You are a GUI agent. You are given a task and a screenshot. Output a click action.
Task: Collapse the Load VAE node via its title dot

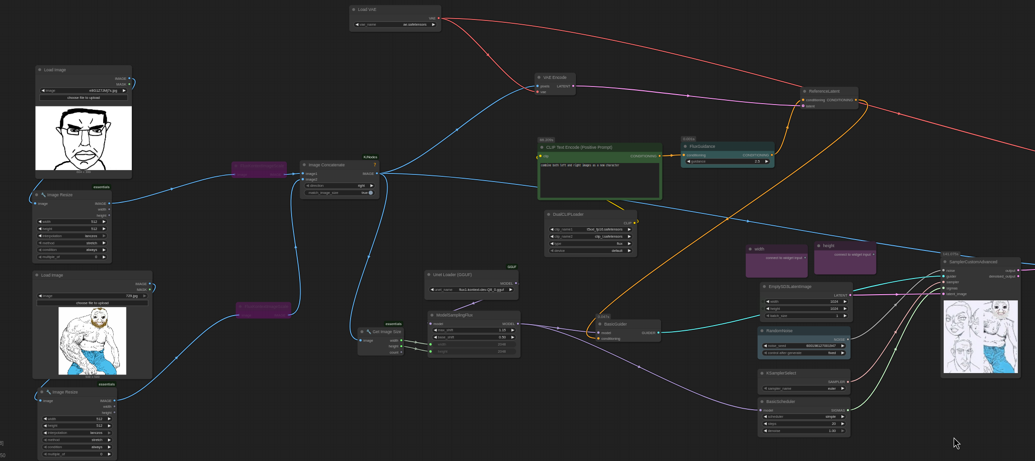click(x=354, y=10)
